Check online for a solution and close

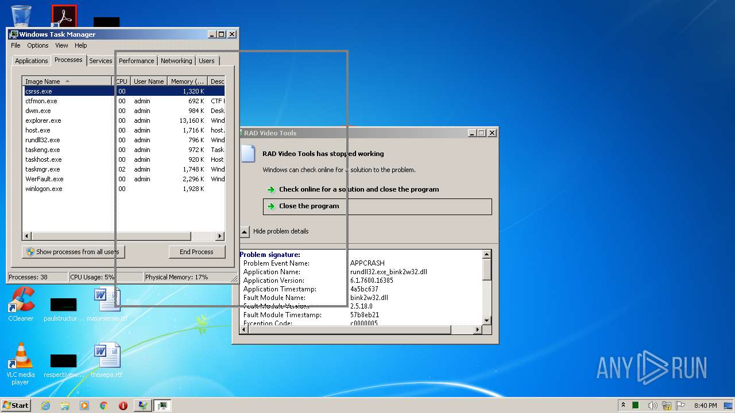(x=377, y=189)
